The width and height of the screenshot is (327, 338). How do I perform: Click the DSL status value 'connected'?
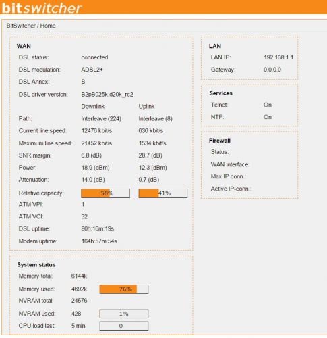point(94,57)
